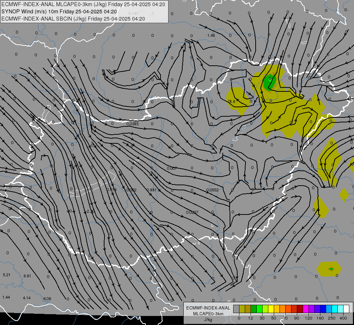Click the SYNOP Wind 10m header line
This screenshot has width=354, height=325.
coord(59,12)
